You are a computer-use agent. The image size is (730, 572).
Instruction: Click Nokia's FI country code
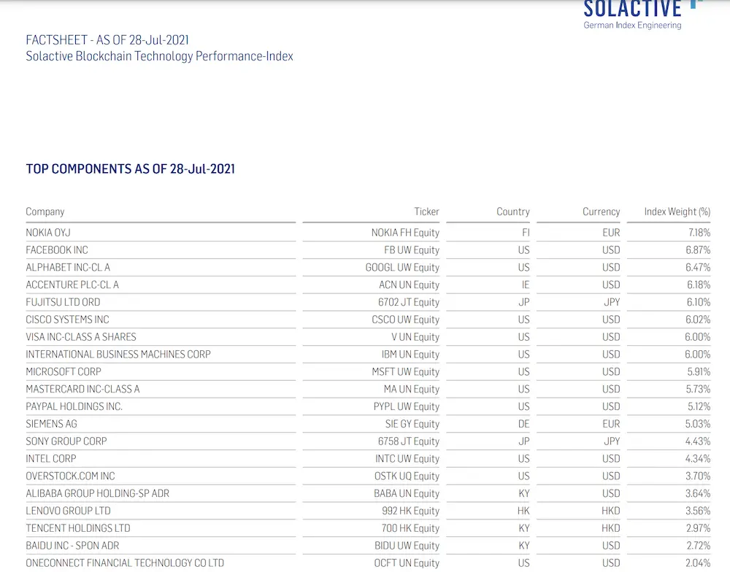coord(526,233)
